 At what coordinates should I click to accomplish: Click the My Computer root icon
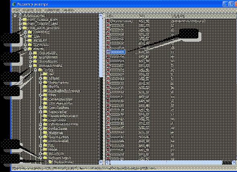point(20,15)
